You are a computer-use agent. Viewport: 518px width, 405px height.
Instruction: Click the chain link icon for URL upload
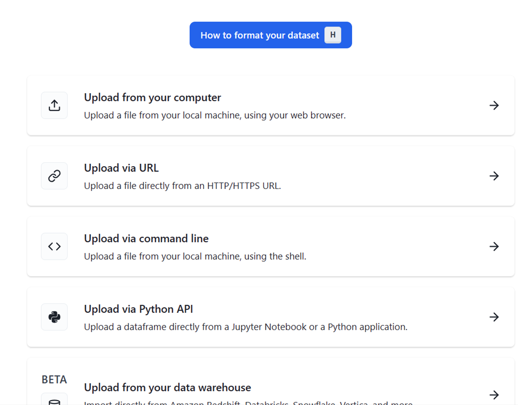(x=55, y=176)
